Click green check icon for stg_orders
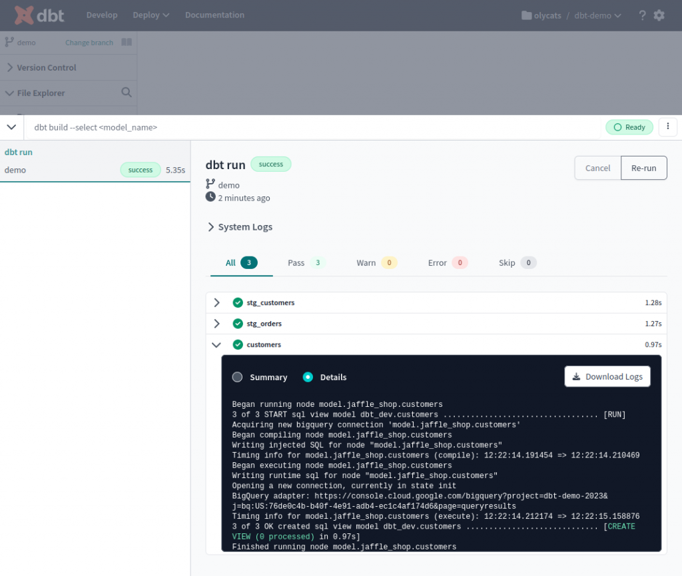 [238, 324]
